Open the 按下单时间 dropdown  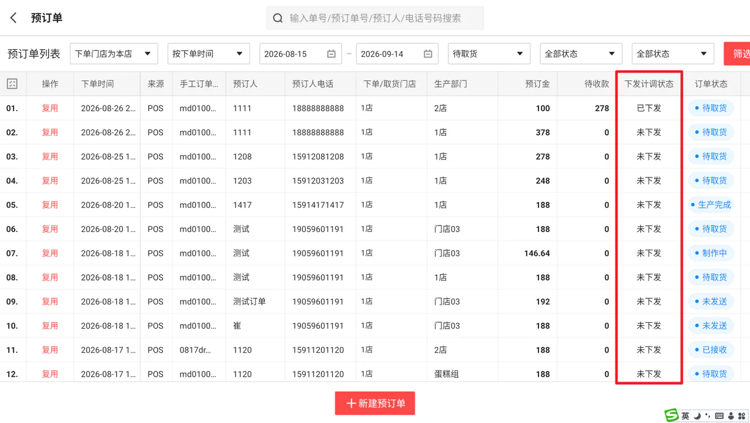pos(209,54)
